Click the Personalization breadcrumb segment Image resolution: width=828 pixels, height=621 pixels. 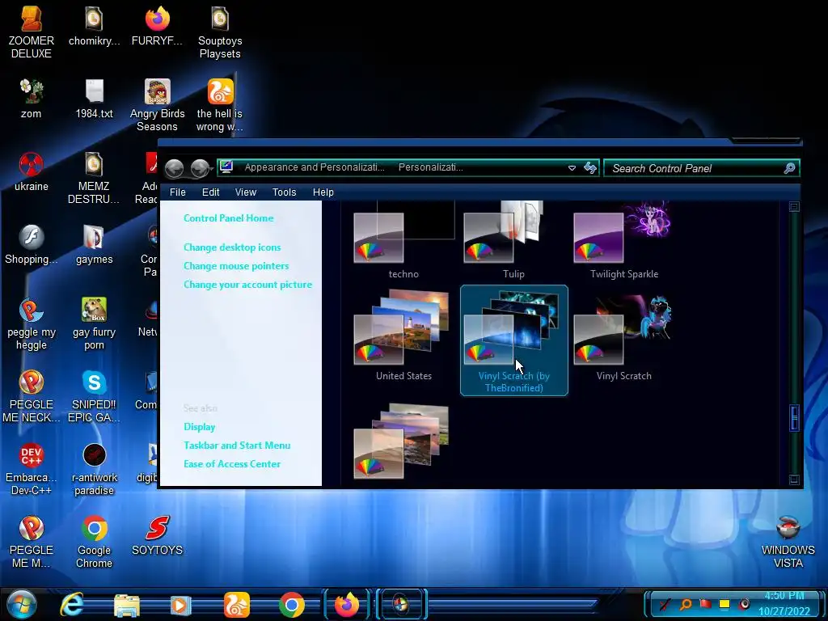[430, 167]
